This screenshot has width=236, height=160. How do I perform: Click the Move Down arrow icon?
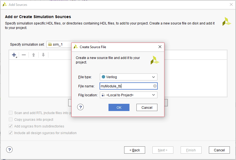pyautogui.click(x=43, y=55)
